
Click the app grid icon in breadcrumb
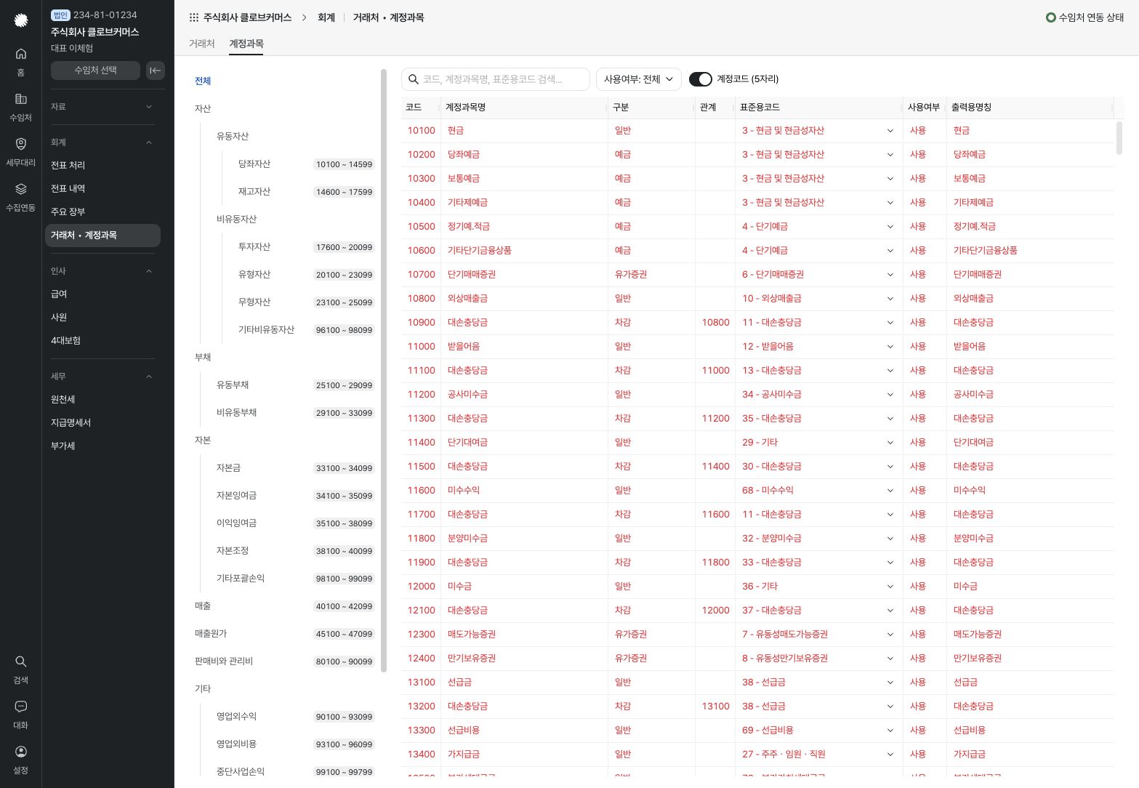(194, 17)
